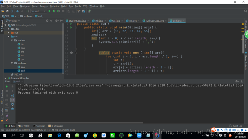
Task: Open Project Structure toolbar icon
Action: [84, 11]
